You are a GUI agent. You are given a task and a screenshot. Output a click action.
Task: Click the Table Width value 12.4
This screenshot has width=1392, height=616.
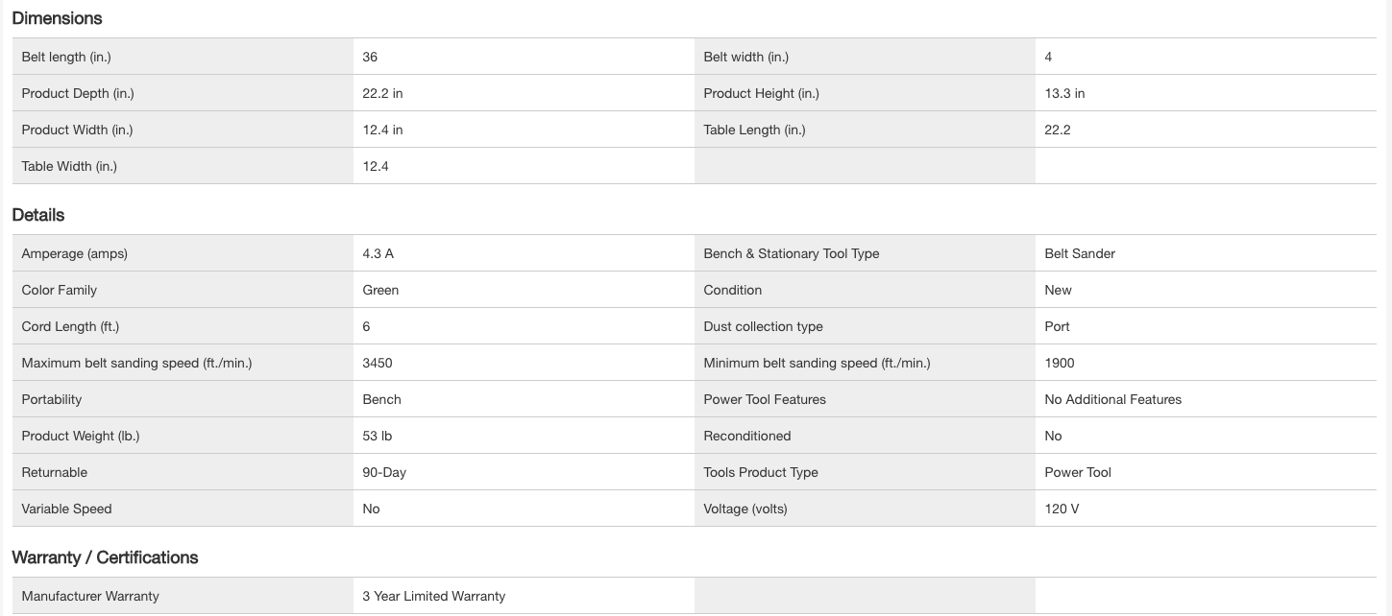(376, 166)
